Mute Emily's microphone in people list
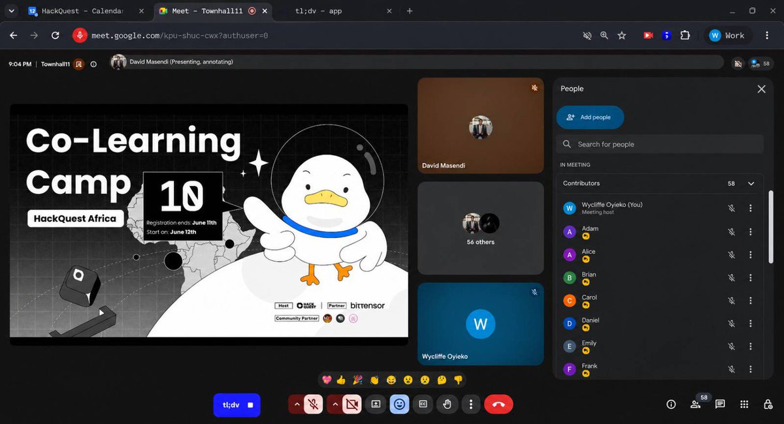 (x=732, y=346)
